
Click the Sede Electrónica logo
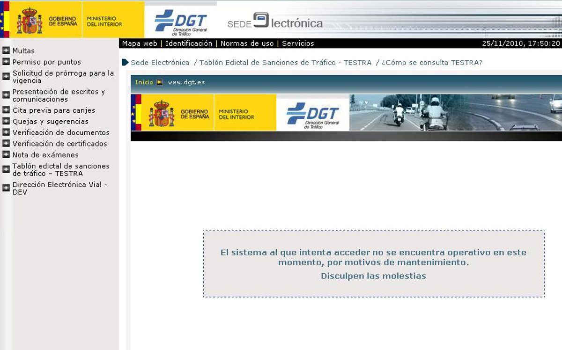point(275,22)
